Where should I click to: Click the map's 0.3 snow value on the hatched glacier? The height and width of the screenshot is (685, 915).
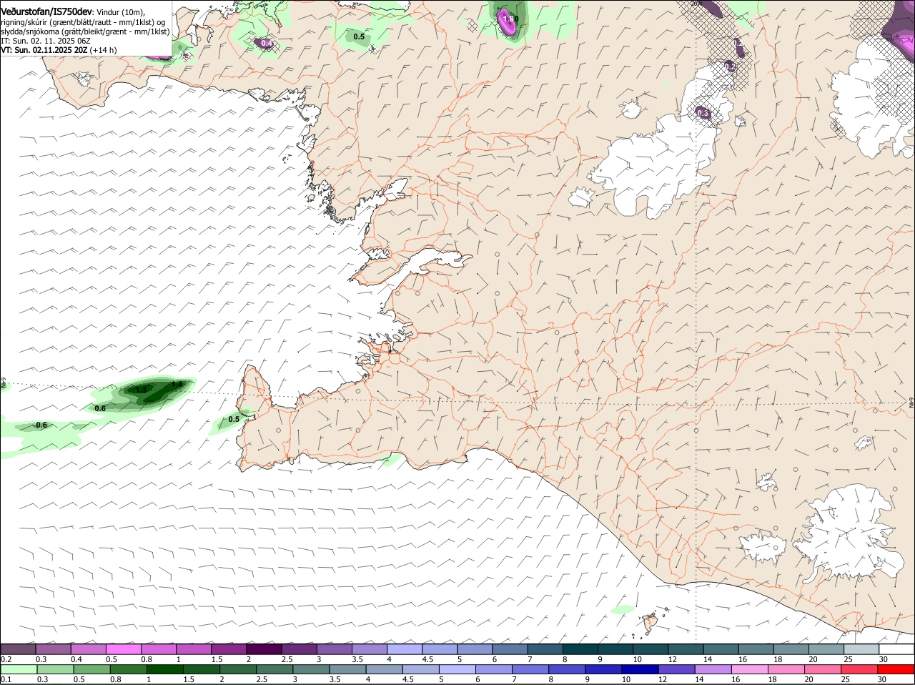click(703, 113)
